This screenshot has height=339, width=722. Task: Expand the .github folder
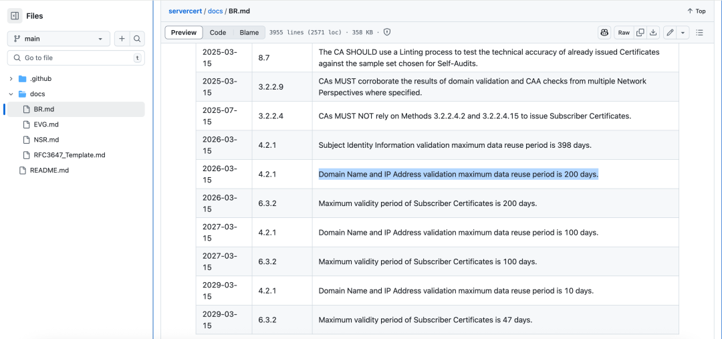(x=11, y=79)
